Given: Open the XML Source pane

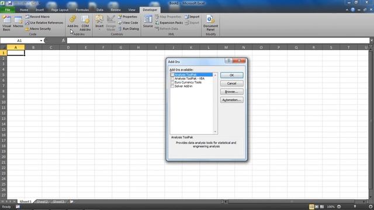Looking at the screenshot, I should tap(148, 22).
